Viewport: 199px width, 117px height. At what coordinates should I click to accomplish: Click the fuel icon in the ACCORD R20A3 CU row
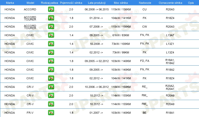[x=51, y=9]
